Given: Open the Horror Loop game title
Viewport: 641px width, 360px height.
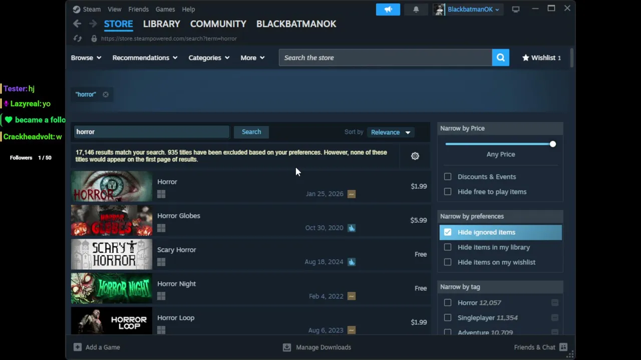Looking at the screenshot, I should (x=176, y=317).
